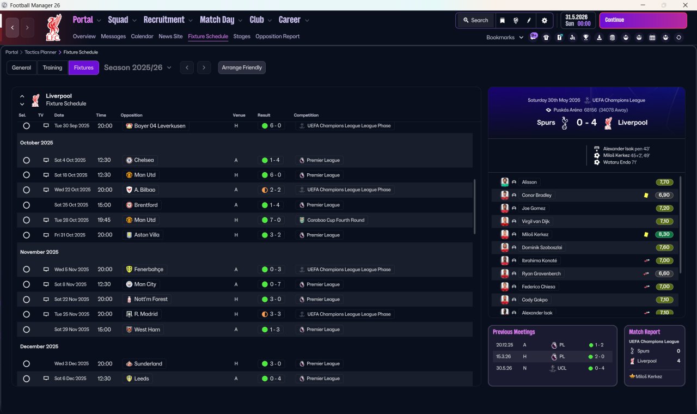Open the Calendar subtab
Screen dimensions: 697x414
coord(142,36)
